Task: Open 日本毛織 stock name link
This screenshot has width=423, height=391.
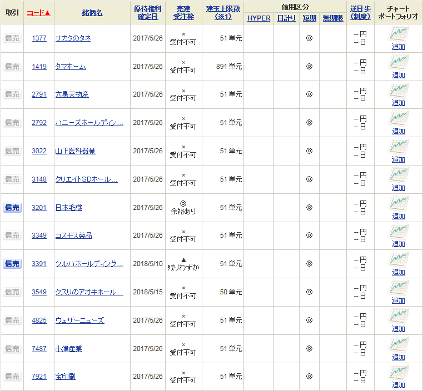Action: (x=69, y=208)
